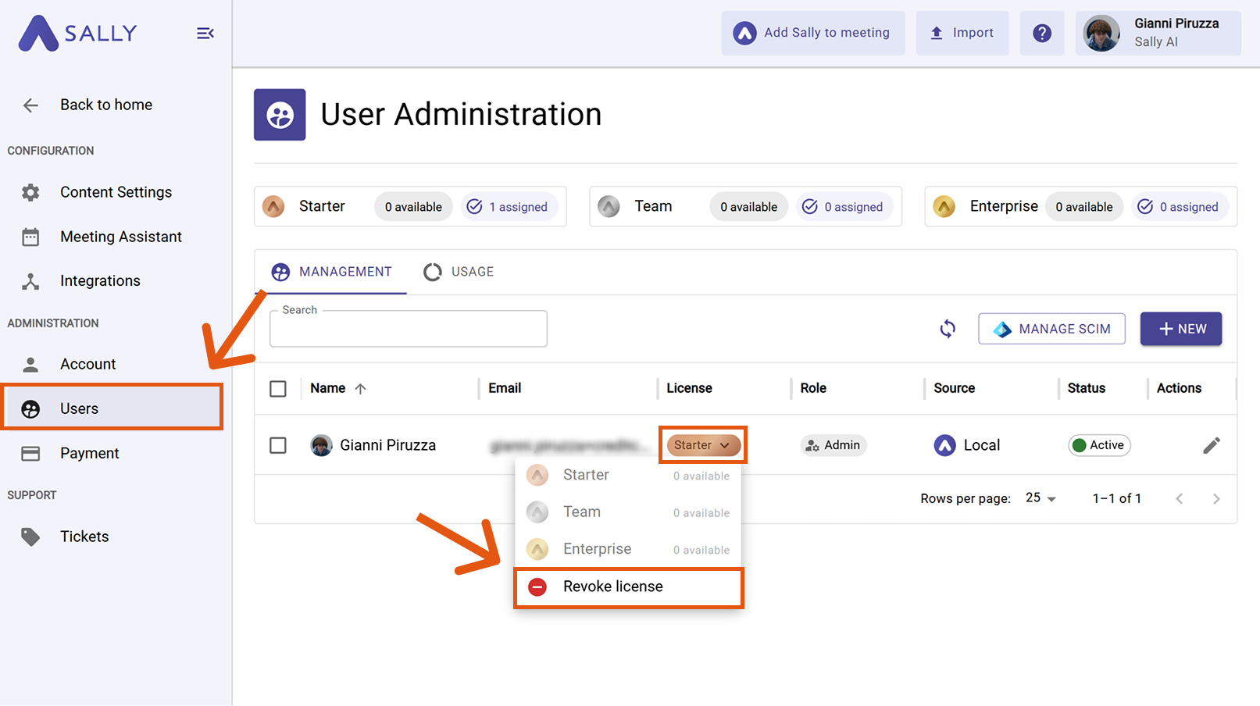This screenshot has height=706, width=1260.
Task: Edit Gianni Piruzza using the pencil icon
Action: (x=1212, y=444)
